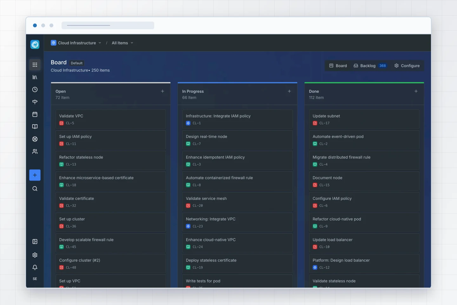Open the lifebuoy support icon in sidebar
Screen dimensions: 457x305
click(35, 139)
